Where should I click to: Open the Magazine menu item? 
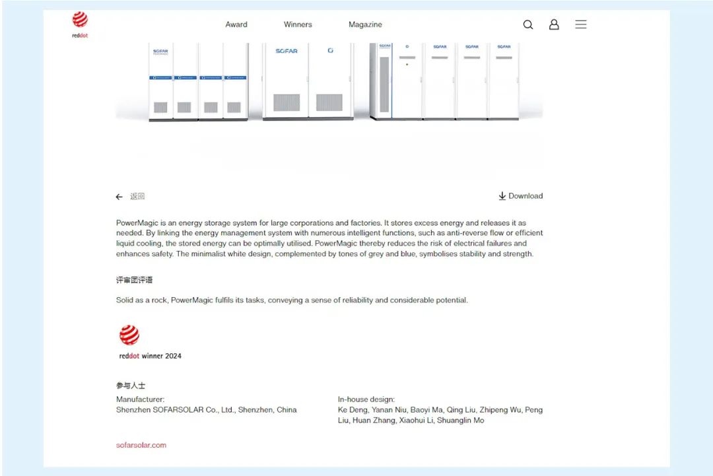click(365, 24)
